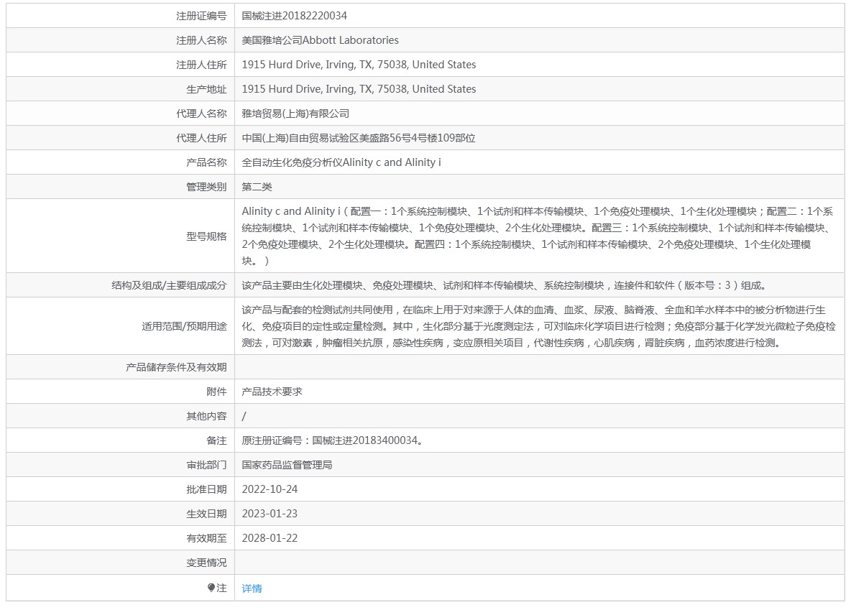856x610 pixels.
Task: Click the 注册证编号 label
Action: click(x=201, y=16)
